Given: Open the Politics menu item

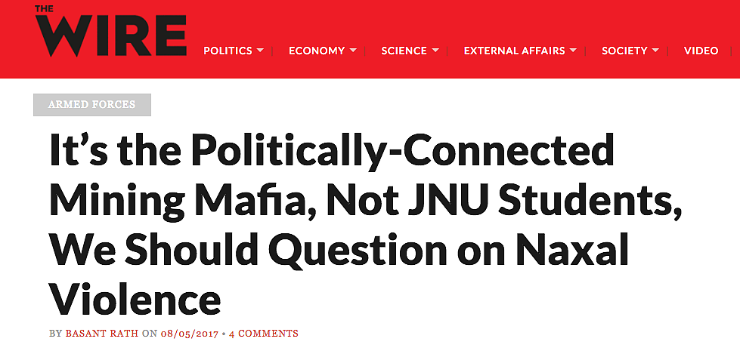Looking at the screenshot, I should pos(228,51).
